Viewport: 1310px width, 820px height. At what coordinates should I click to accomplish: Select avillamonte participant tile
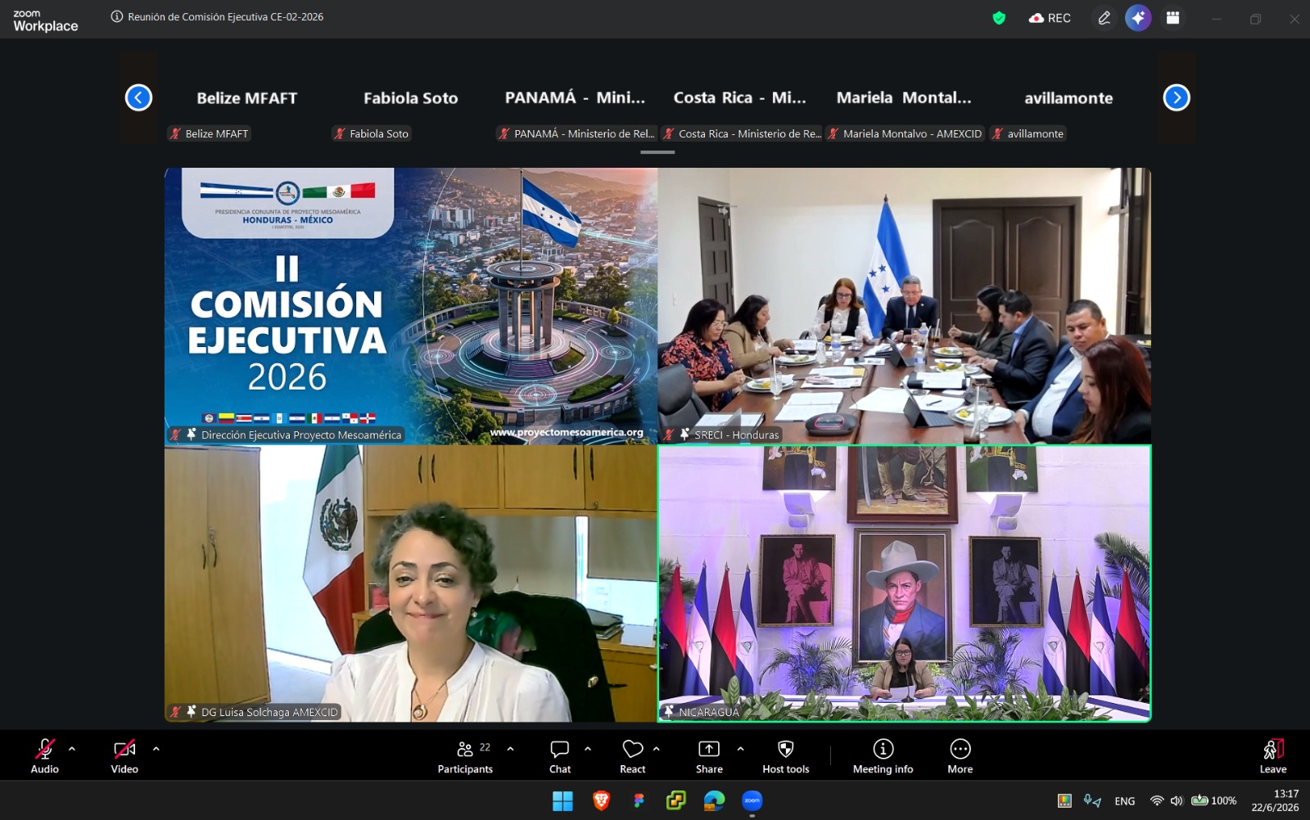(x=1069, y=97)
